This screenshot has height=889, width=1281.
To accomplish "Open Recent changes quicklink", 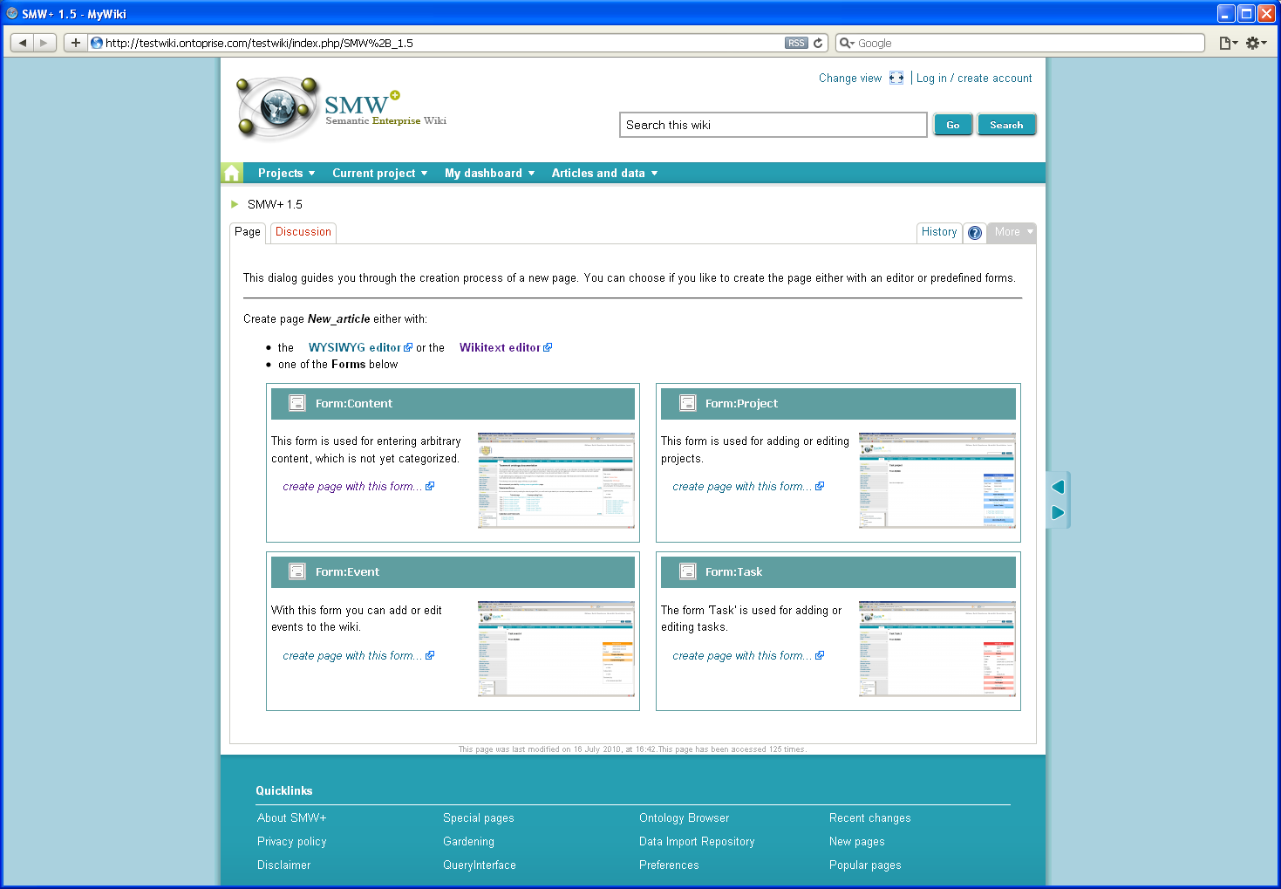I will pos(869,818).
